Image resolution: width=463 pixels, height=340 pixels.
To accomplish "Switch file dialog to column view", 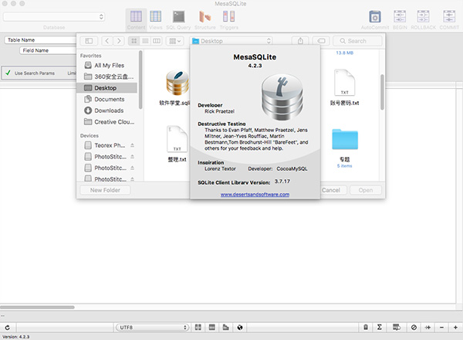I will click(x=157, y=41).
